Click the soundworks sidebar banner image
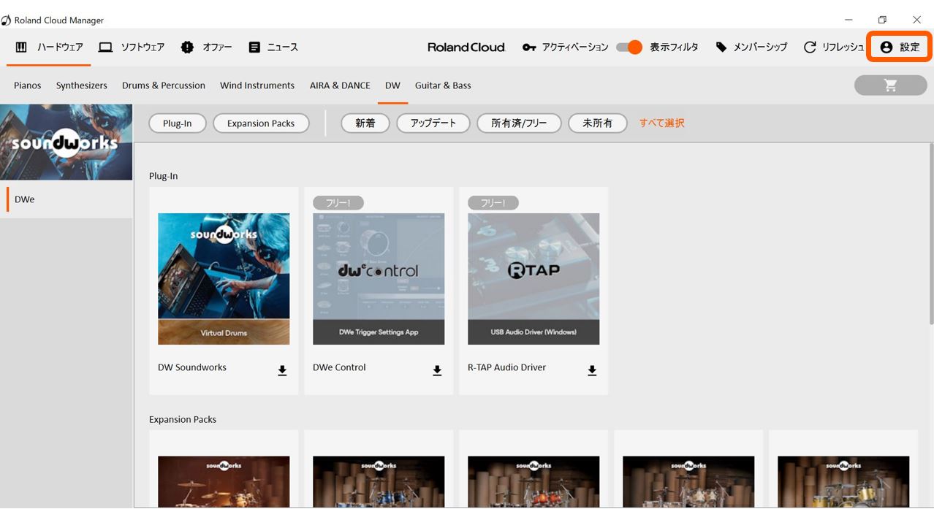Screen dimensions: 934x509 click(66, 142)
